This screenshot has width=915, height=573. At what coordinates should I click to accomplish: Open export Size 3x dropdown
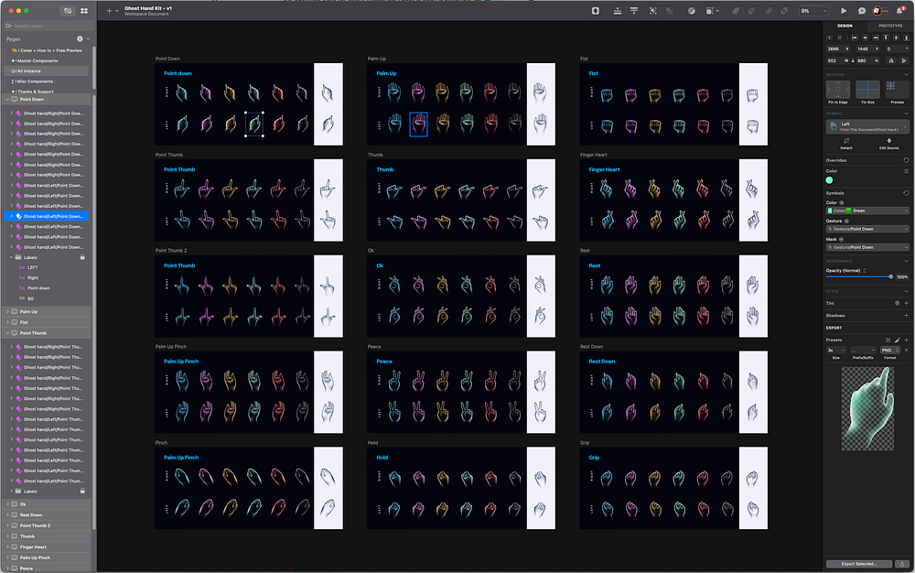[x=836, y=350]
